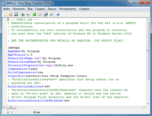Click the Compile toolbar icon
The width and height of the screenshot is (152, 116).
pyautogui.click(x=23, y=14)
